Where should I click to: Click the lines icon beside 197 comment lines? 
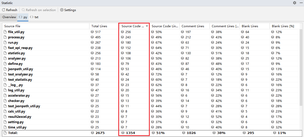click(x=183, y=32)
